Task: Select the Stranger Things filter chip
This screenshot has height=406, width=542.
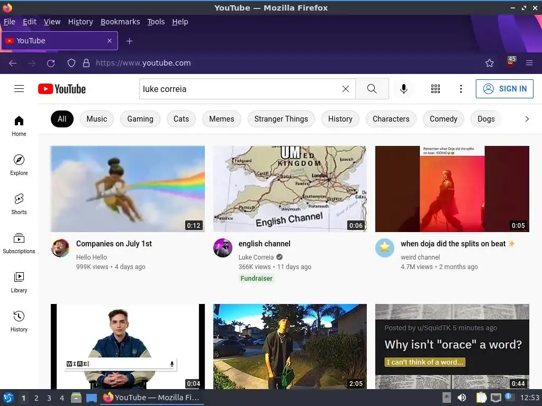Action: [281, 119]
